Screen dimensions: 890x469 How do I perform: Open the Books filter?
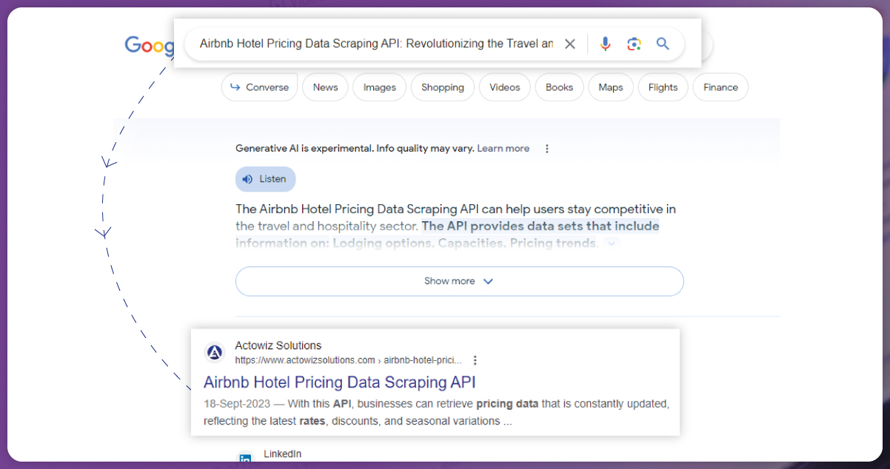click(559, 87)
